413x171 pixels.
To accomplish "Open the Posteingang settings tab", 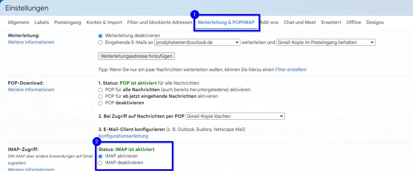I will [x=68, y=22].
